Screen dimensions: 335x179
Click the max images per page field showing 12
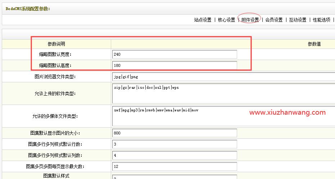pos(175,166)
